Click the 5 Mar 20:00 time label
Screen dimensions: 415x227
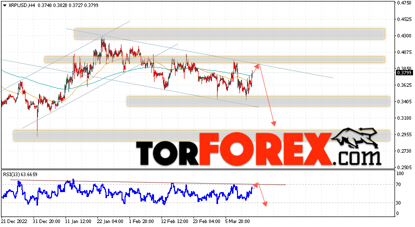pos(237,221)
